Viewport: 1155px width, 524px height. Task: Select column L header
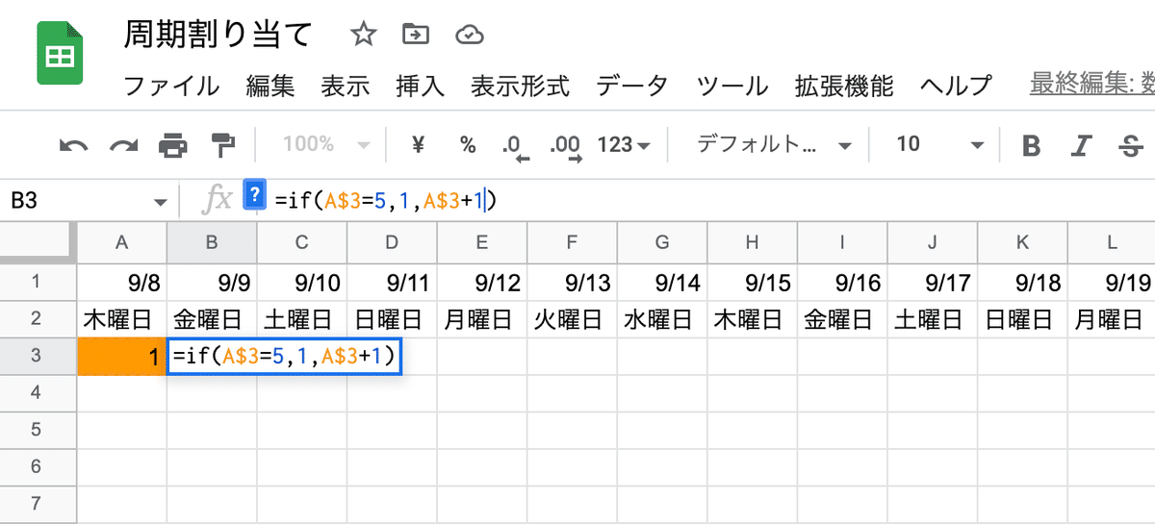(1112, 243)
